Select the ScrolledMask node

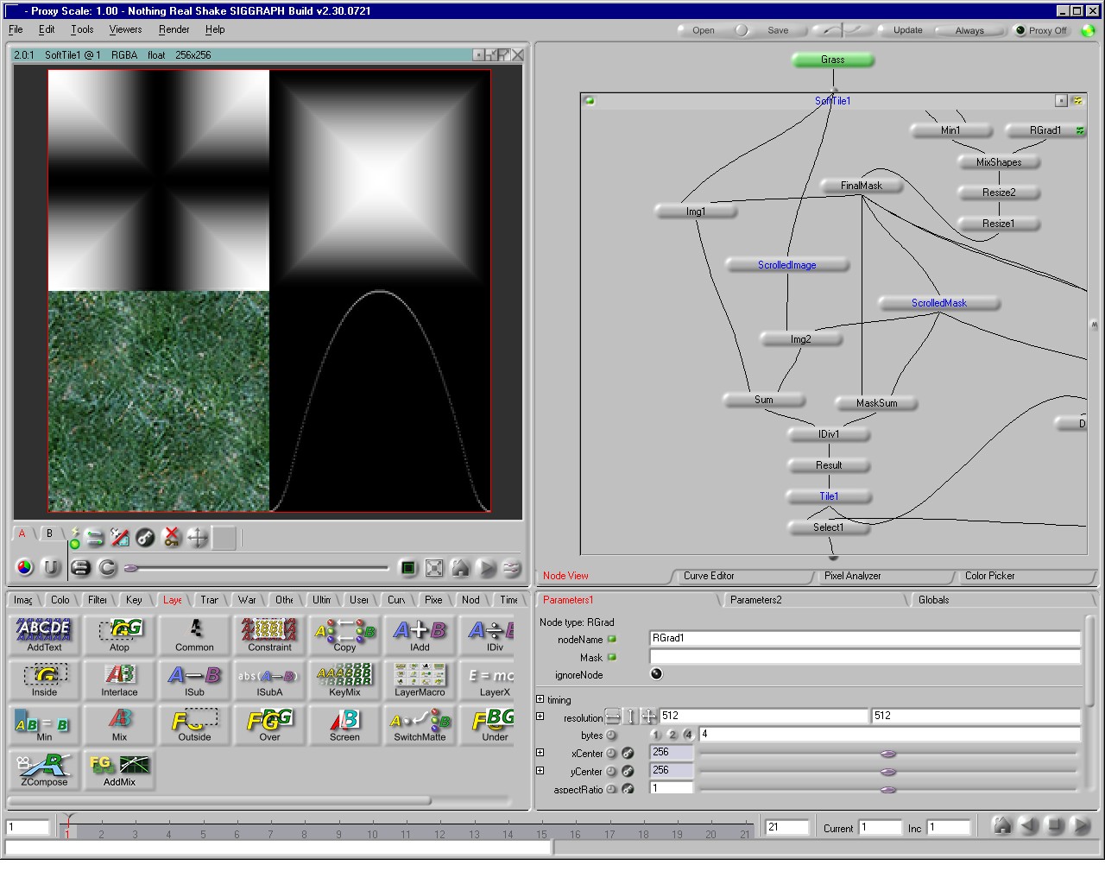point(939,303)
